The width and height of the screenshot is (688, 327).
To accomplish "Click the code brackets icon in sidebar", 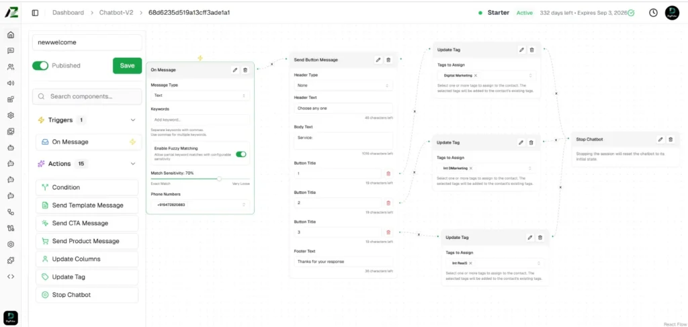I will pyautogui.click(x=10, y=276).
